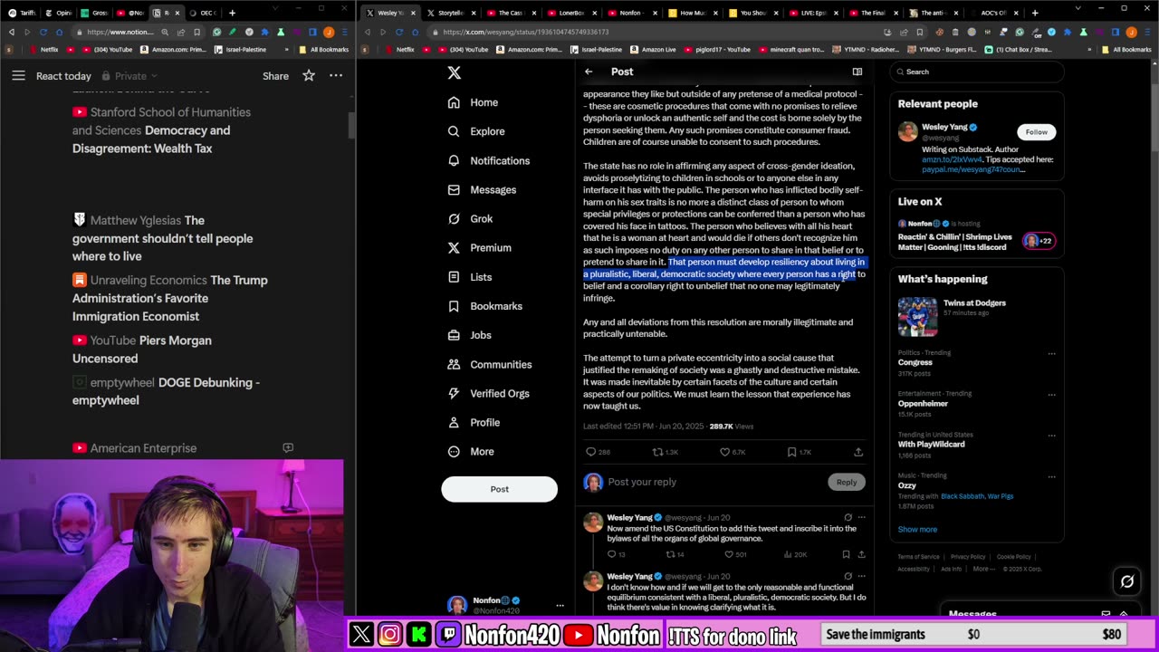The height and width of the screenshot is (652, 1159).
Task: Open the Private dropdown in Notion
Action: (x=129, y=76)
